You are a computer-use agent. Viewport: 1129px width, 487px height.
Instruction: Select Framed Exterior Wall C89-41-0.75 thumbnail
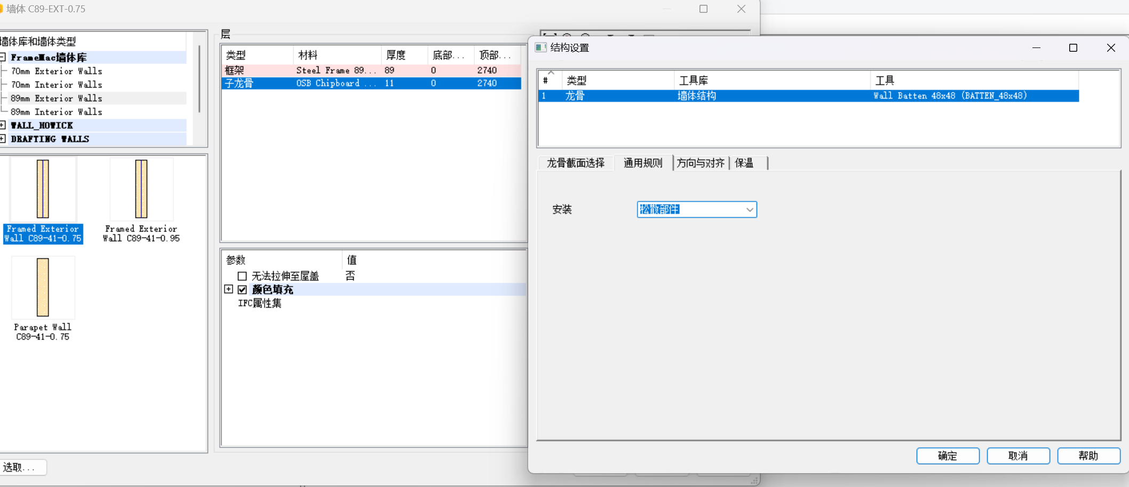click(43, 201)
